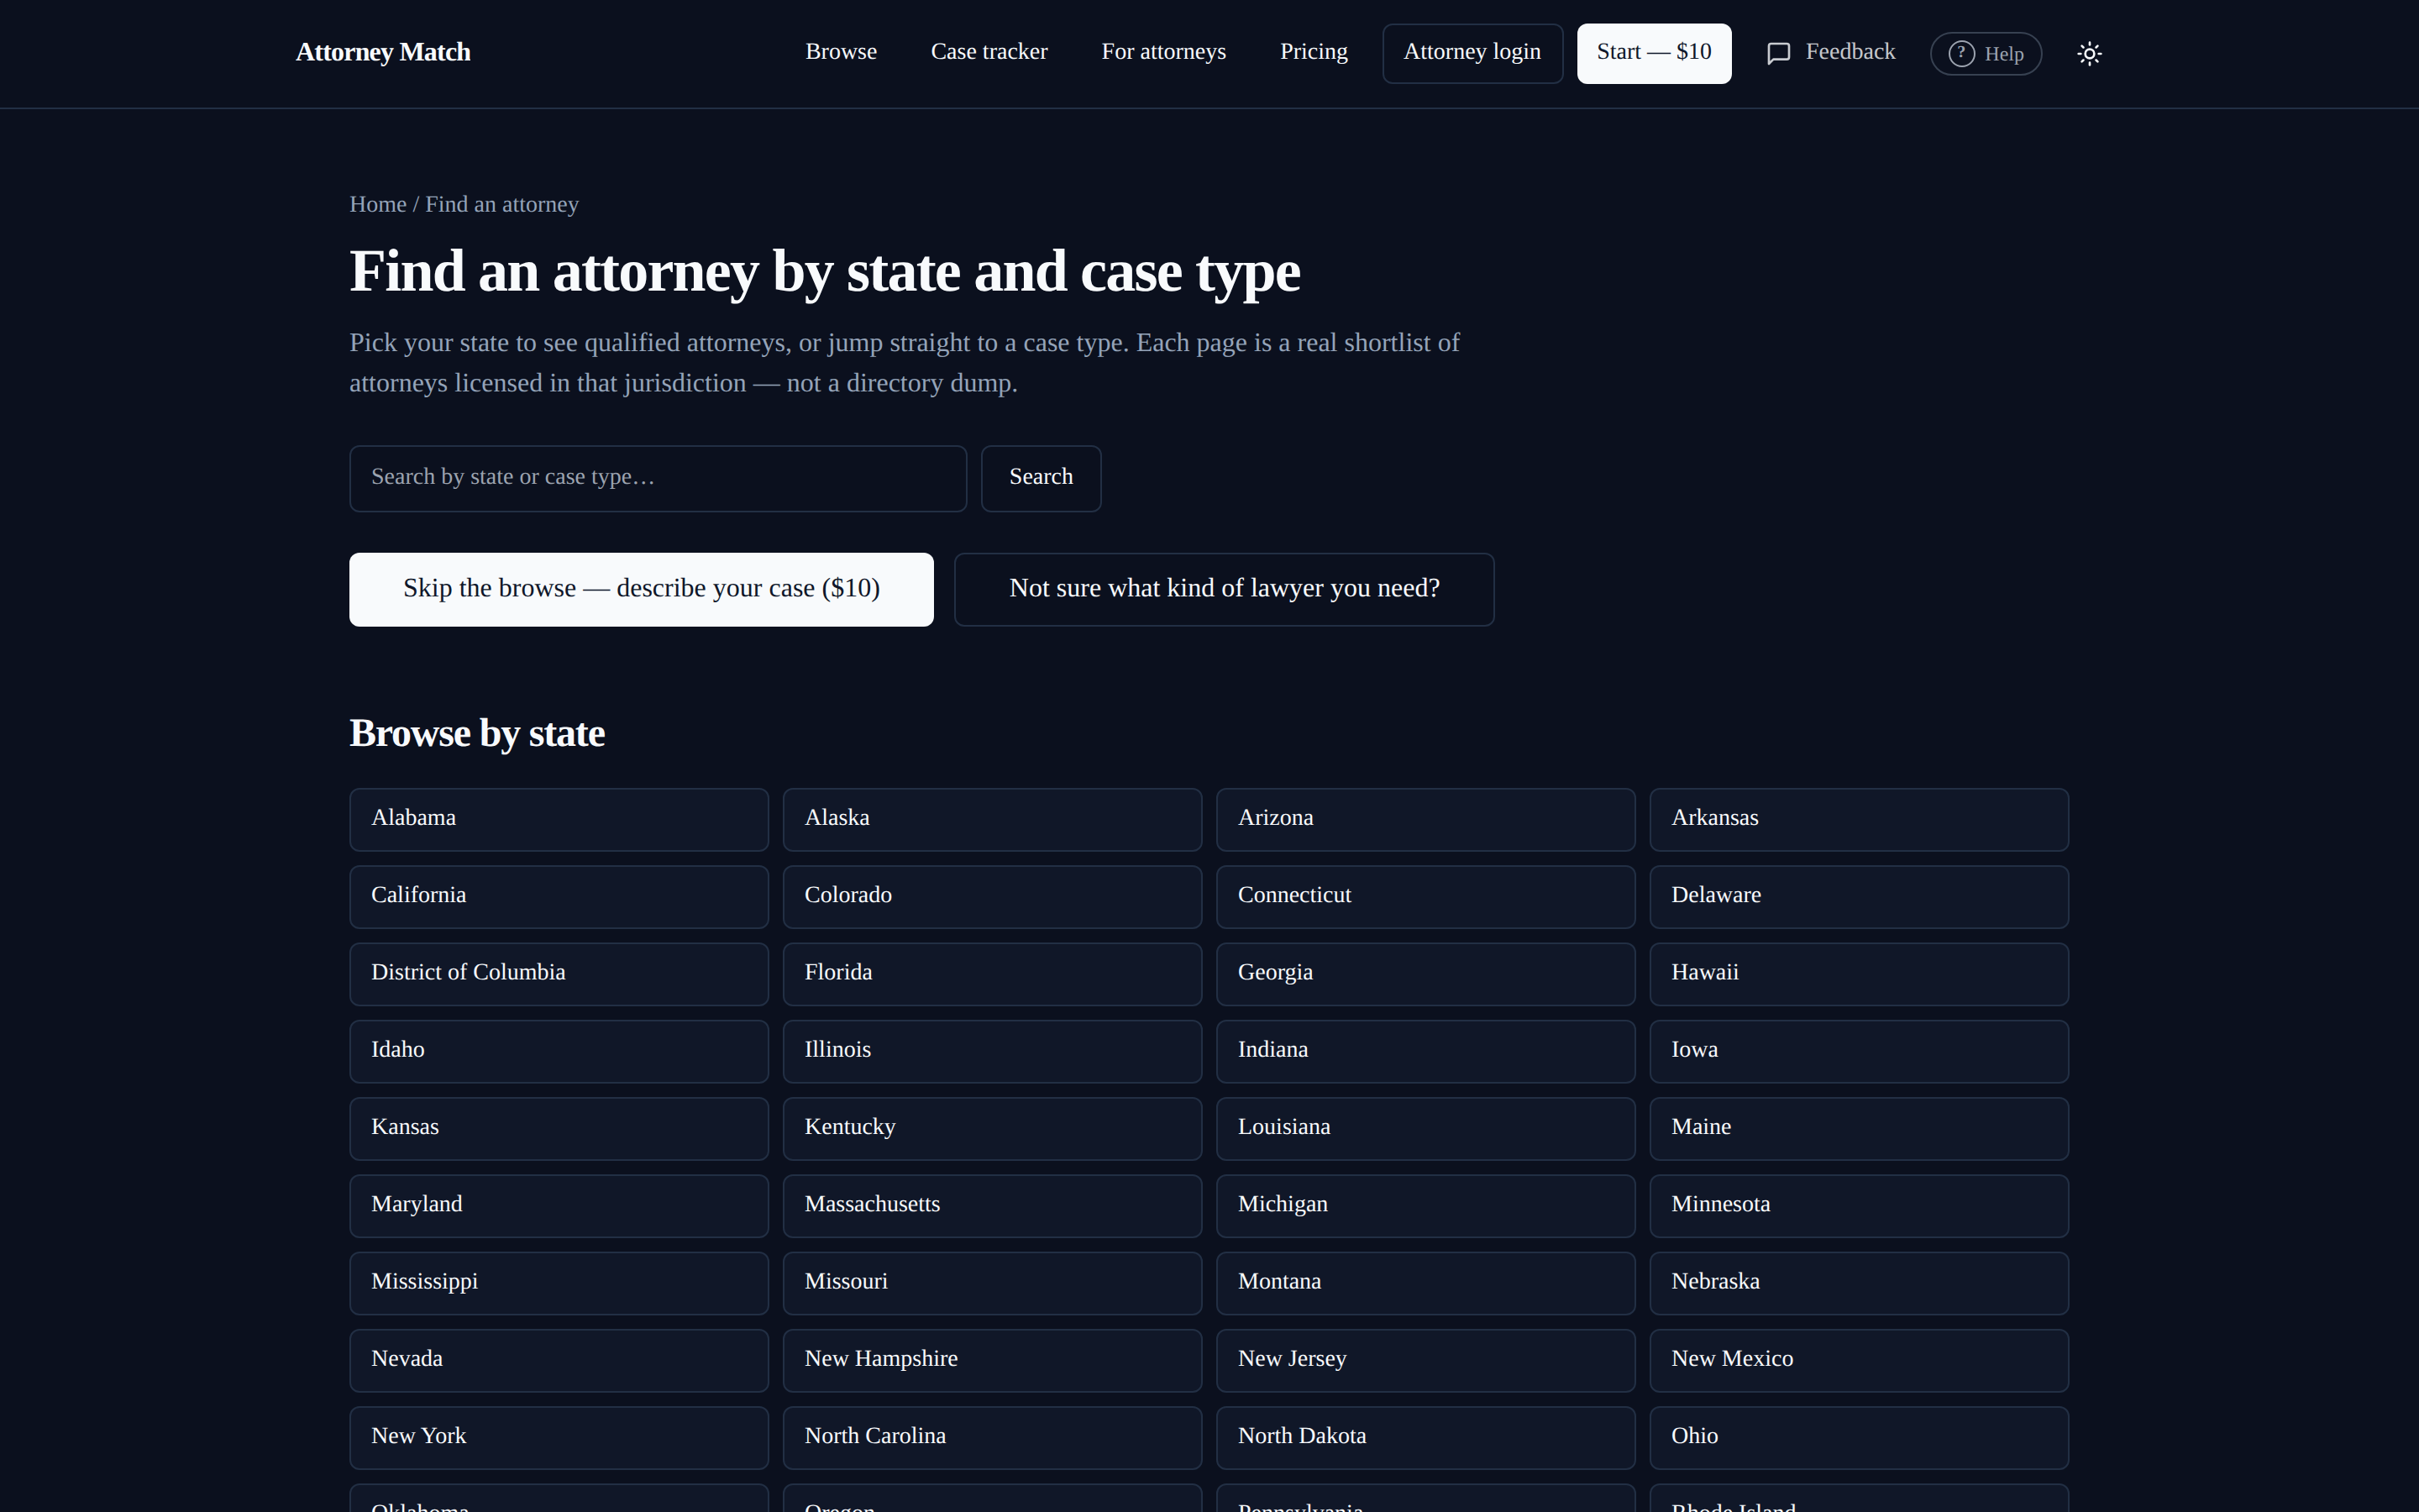The width and height of the screenshot is (2419, 1512).
Task: Choose Minnesota state tile
Action: click(x=1858, y=1205)
